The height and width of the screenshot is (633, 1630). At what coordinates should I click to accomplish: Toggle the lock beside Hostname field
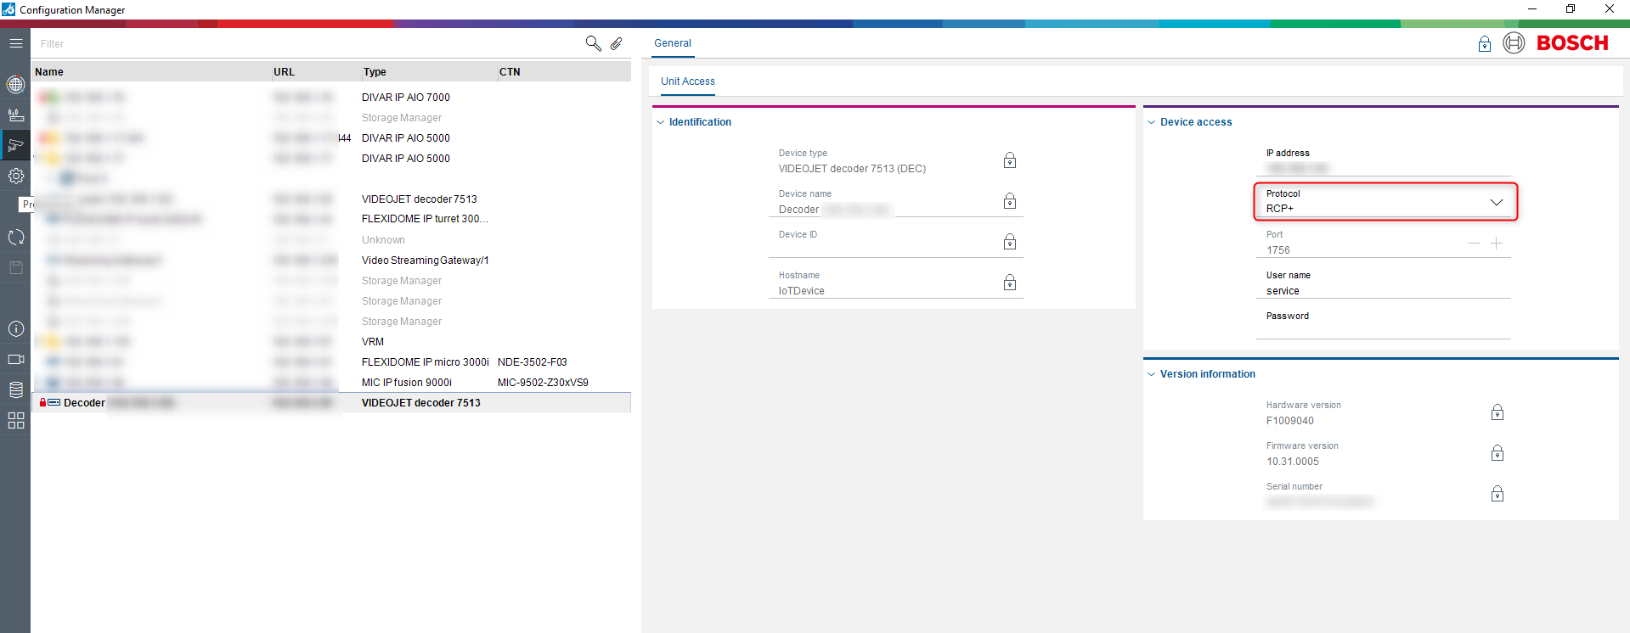click(1009, 283)
